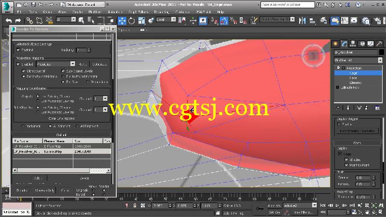Screen dimensions: 386x217
Task: Open the Help question mark icon
Action: pyautogui.click(x=358, y=4)
